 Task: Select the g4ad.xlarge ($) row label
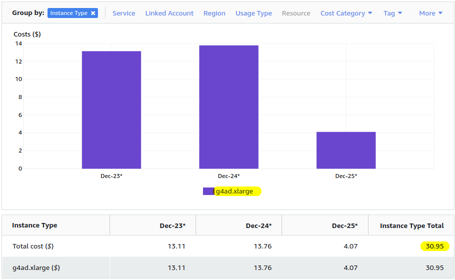tap(36, 268)
